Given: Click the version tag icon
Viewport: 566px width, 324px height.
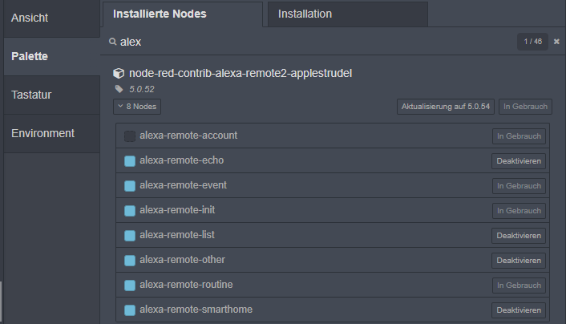Looking at the screenshot, I should click(x=119, y=89).
